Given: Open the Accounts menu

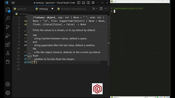Looking at the screenshot, I should [x=8, y=84].
